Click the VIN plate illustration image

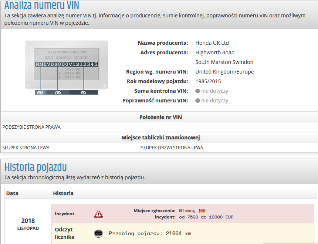67,65
